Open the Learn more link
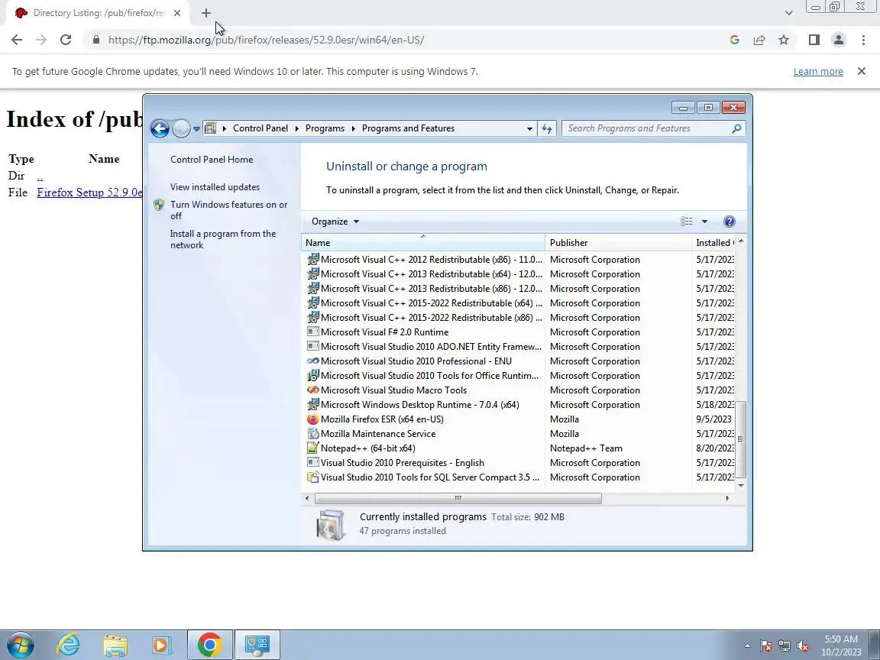Viewport: 880px width, 660px height. (x=818, y=71)
